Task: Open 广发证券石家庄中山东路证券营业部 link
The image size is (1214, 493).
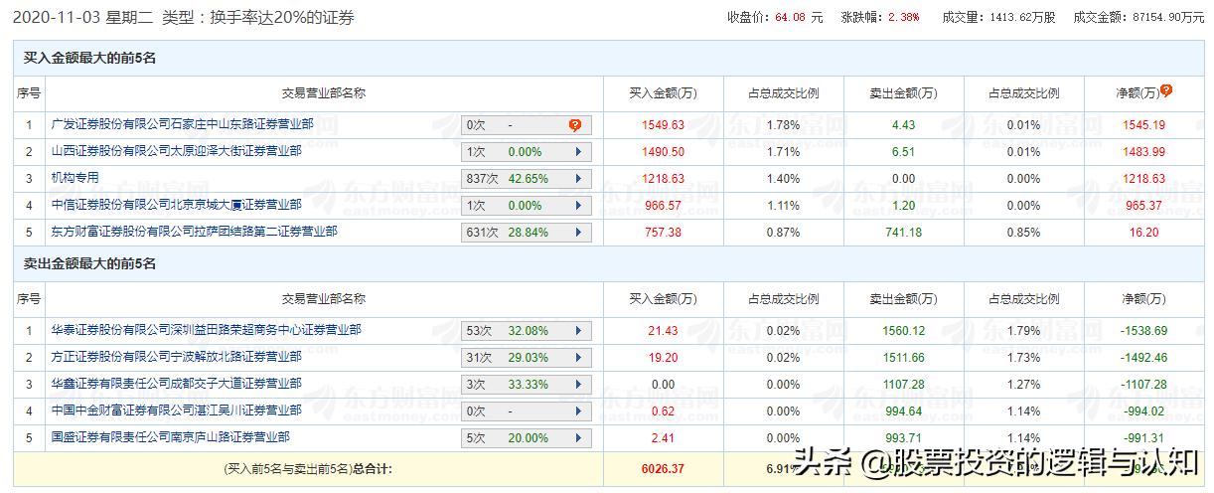Action: [182, 124]
